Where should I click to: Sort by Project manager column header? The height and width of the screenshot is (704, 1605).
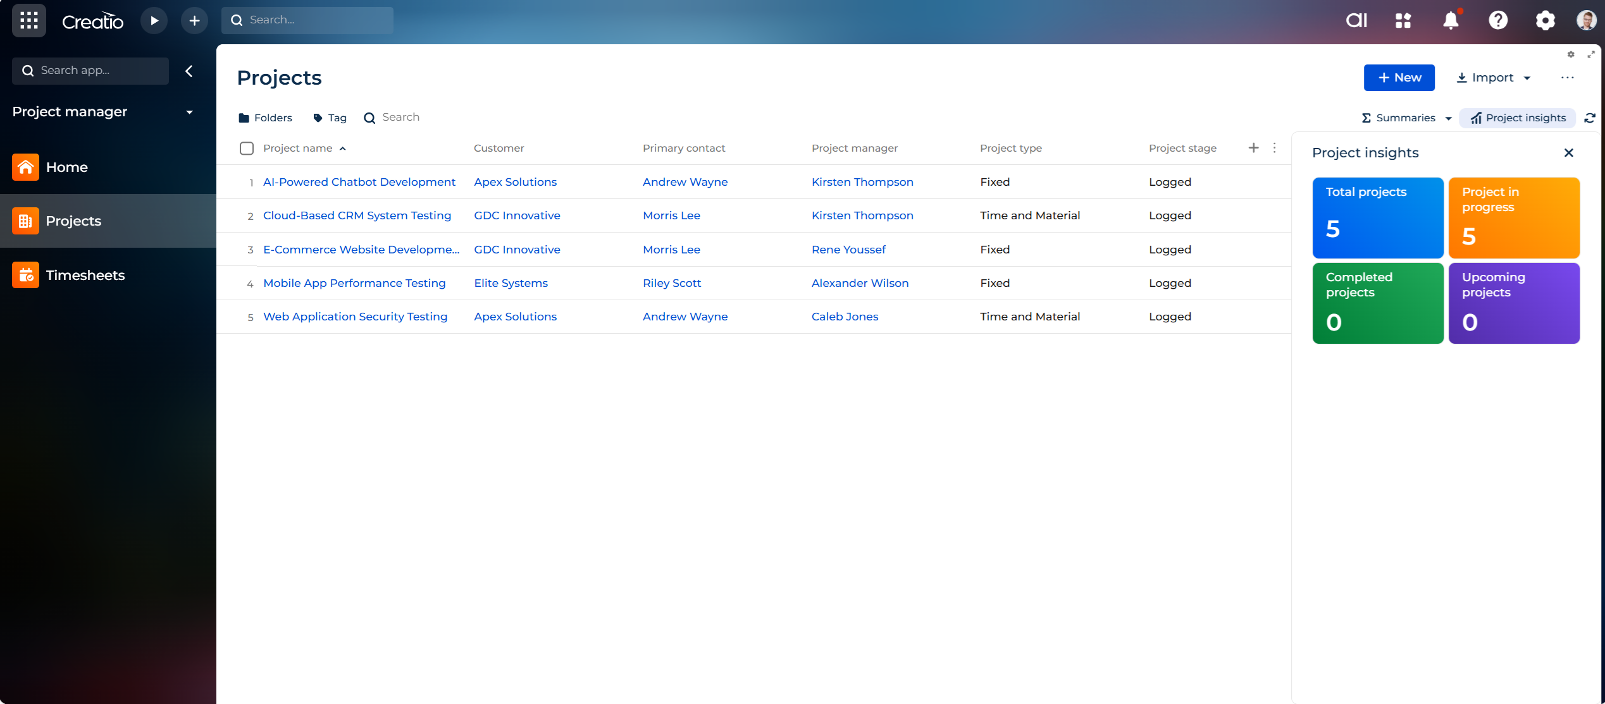855,148
